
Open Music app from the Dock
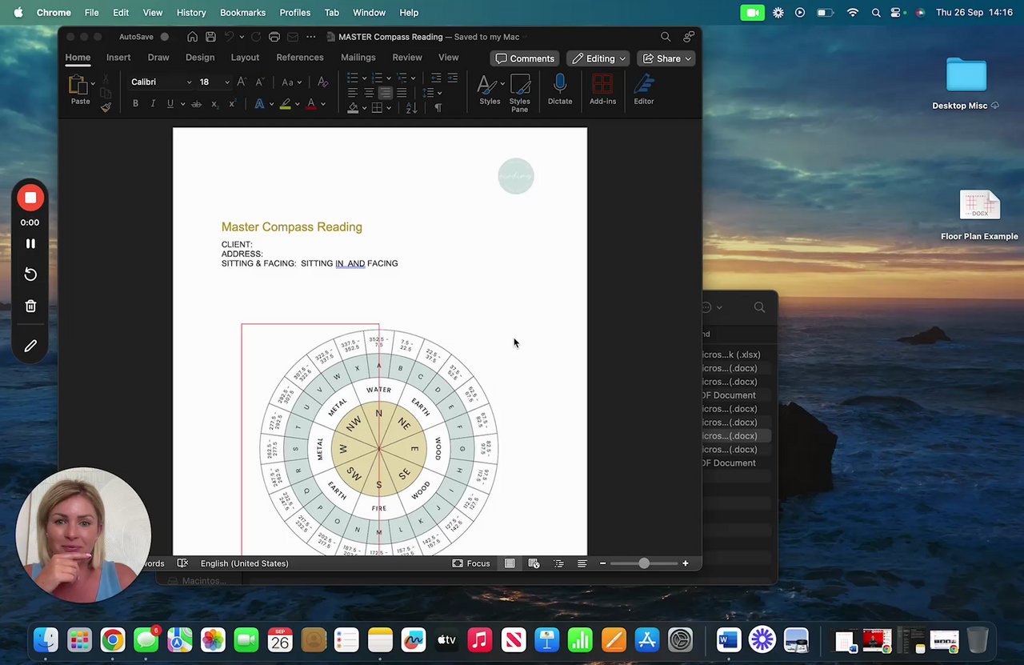coord(480,640)
